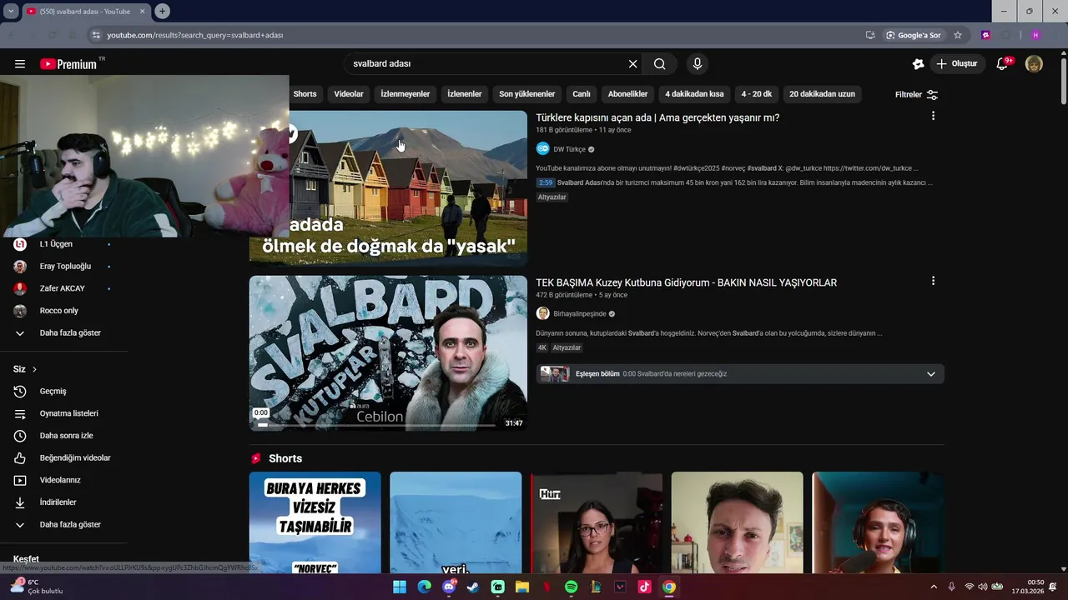The image size is (1068, 600).
Task: Open the Chrome tab search dropdown
Action: tap(11, 11)
